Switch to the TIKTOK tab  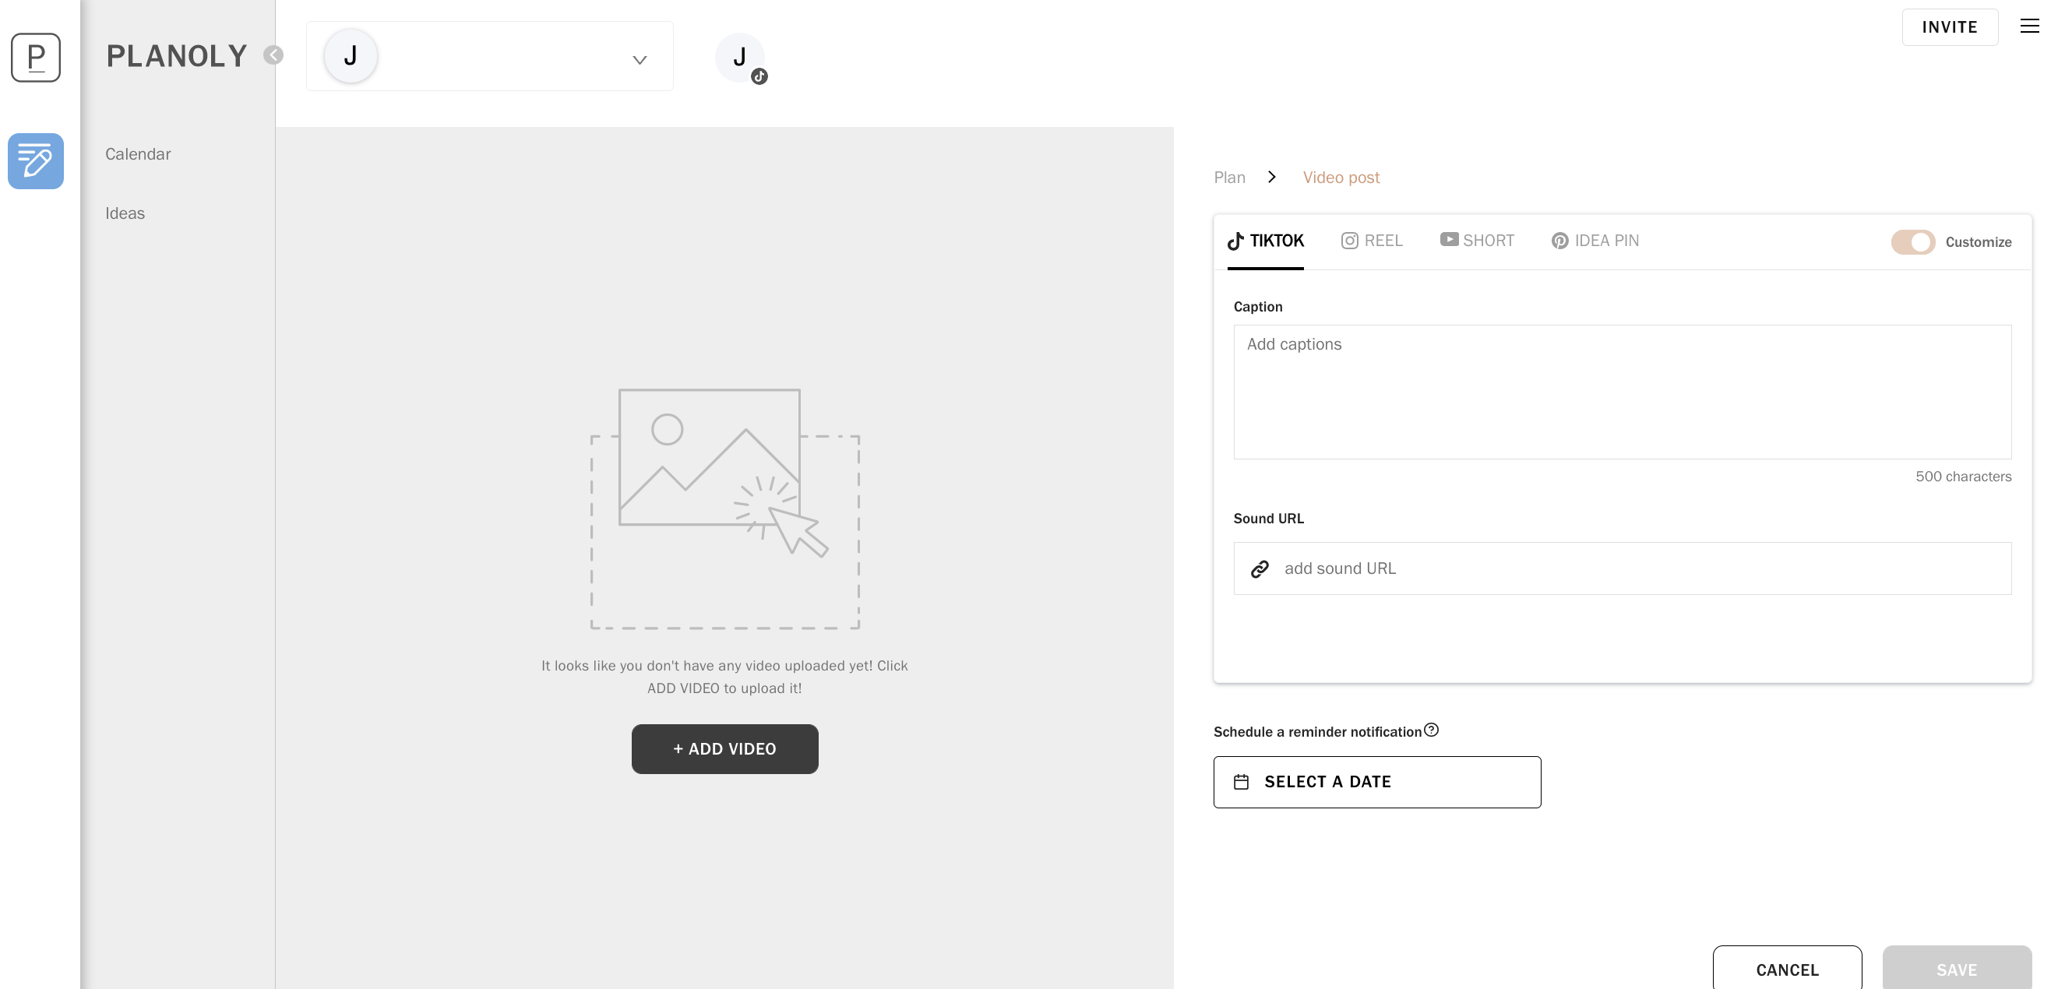[1266, 241]
